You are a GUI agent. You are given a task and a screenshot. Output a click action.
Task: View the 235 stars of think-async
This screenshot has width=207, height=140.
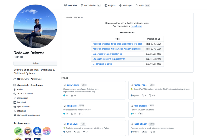click(x=77, y=132)
